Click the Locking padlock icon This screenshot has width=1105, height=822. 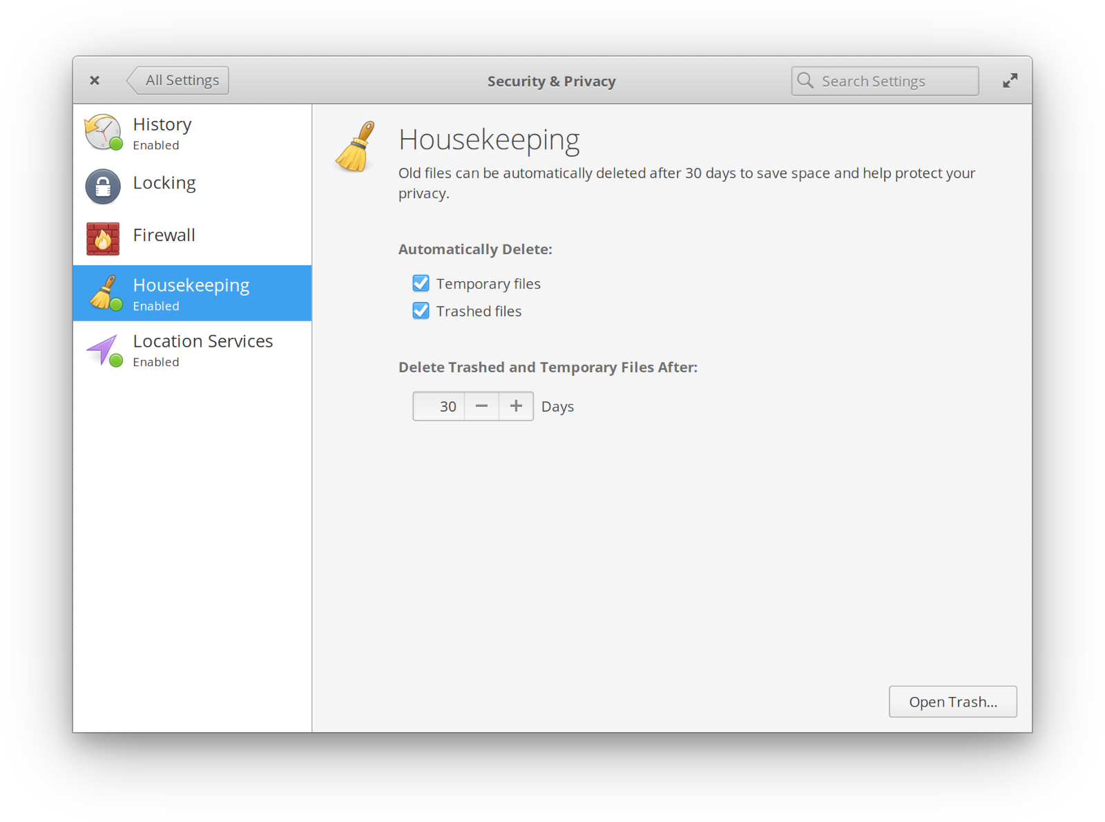pyautogui.click(x=103, y=186)
